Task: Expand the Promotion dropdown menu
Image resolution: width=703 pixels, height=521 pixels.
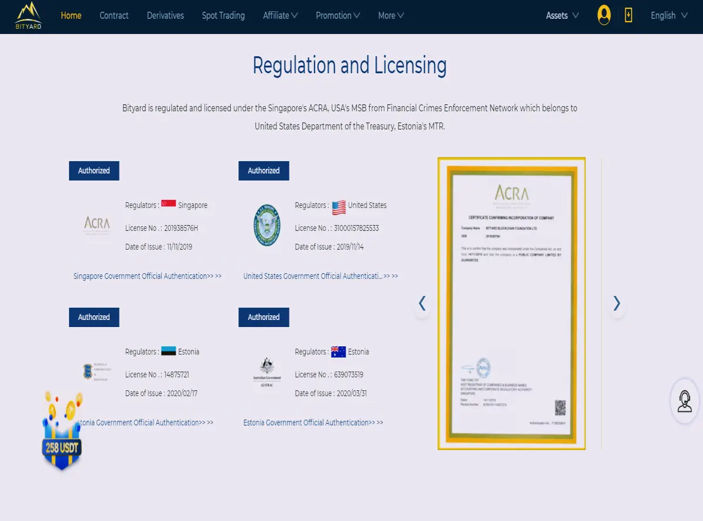Action: [338, 16]
